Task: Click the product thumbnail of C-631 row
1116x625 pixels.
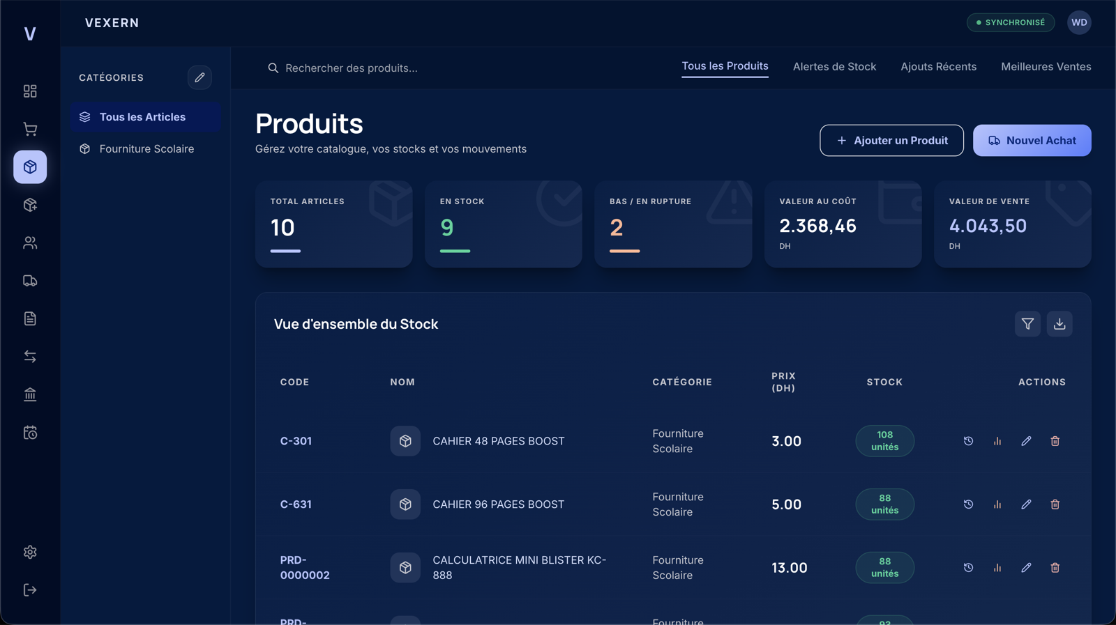Action: point(405,504)
